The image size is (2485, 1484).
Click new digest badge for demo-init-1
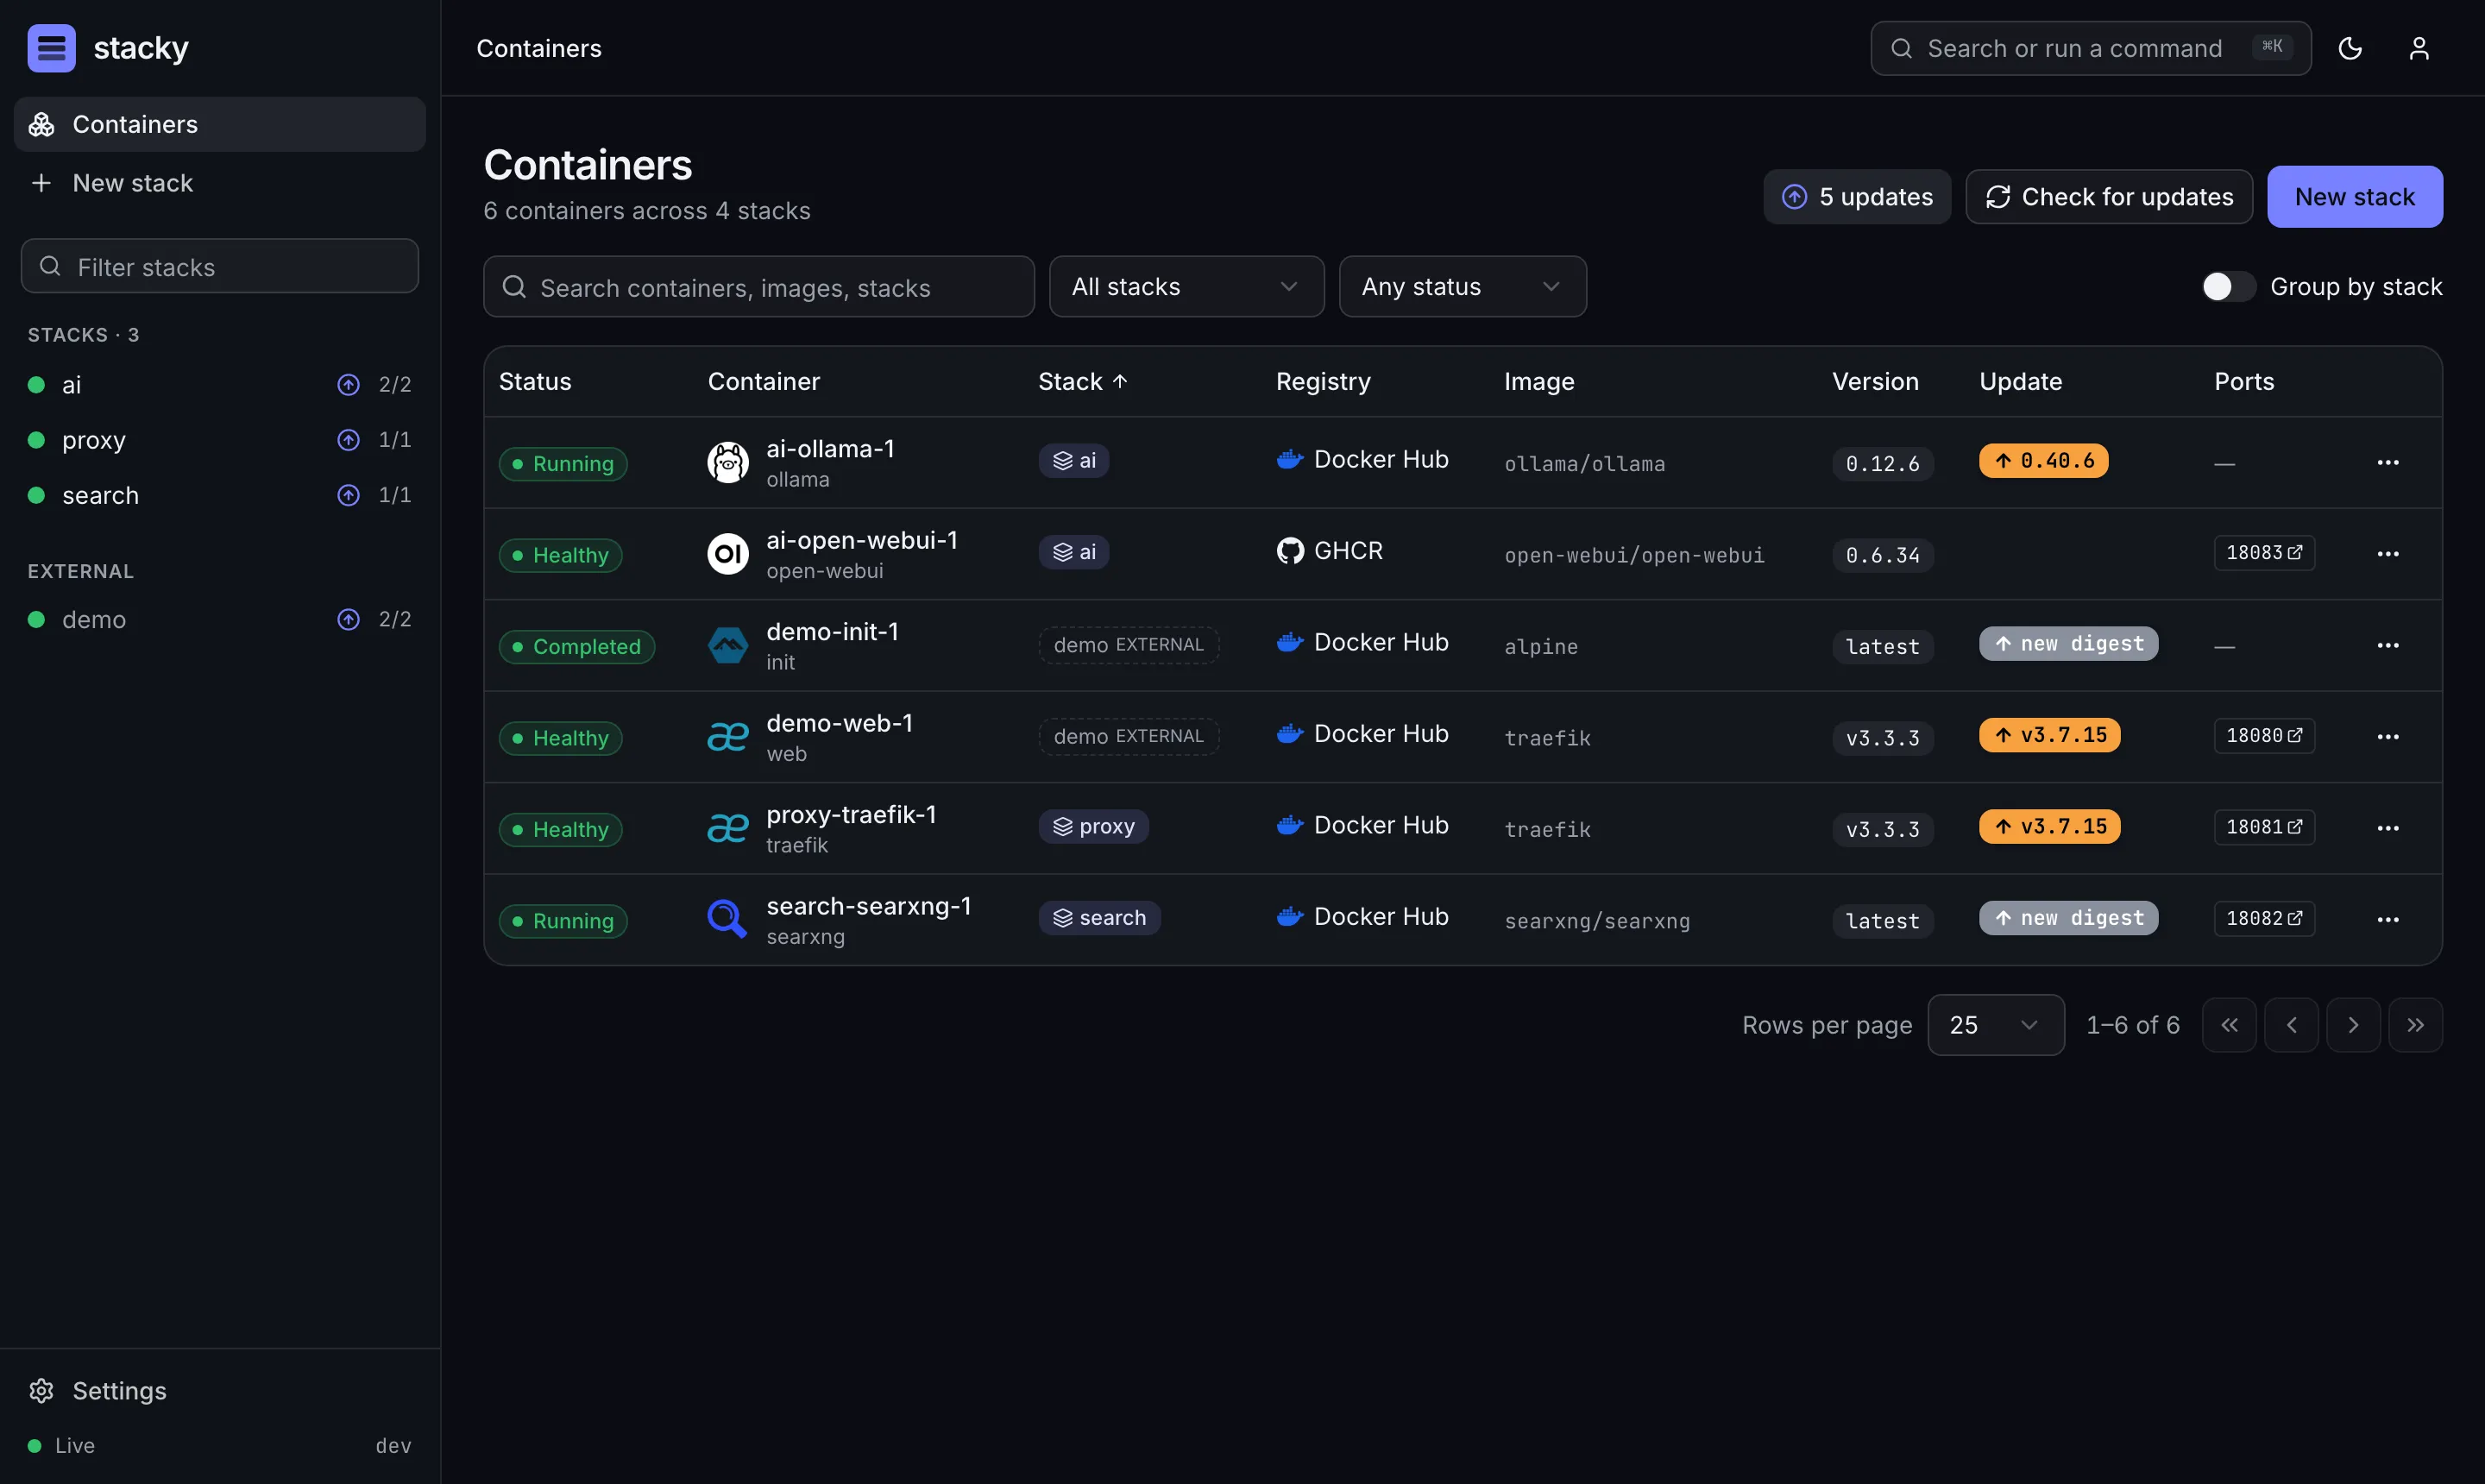2068,644
